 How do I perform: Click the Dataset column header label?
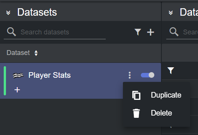click(18, 53)
